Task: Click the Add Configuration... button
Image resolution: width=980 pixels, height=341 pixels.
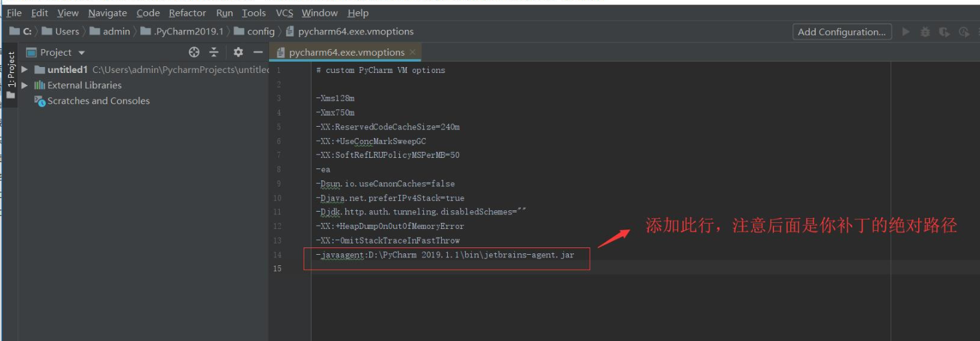Action: pyautogui.click(x=841, y=32)
